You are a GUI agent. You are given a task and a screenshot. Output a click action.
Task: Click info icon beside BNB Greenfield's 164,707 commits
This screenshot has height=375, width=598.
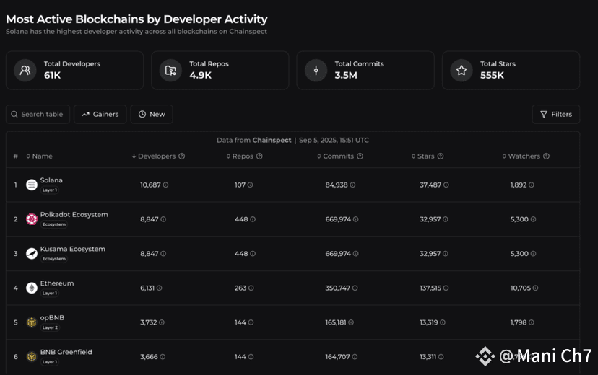pos(355,357)
